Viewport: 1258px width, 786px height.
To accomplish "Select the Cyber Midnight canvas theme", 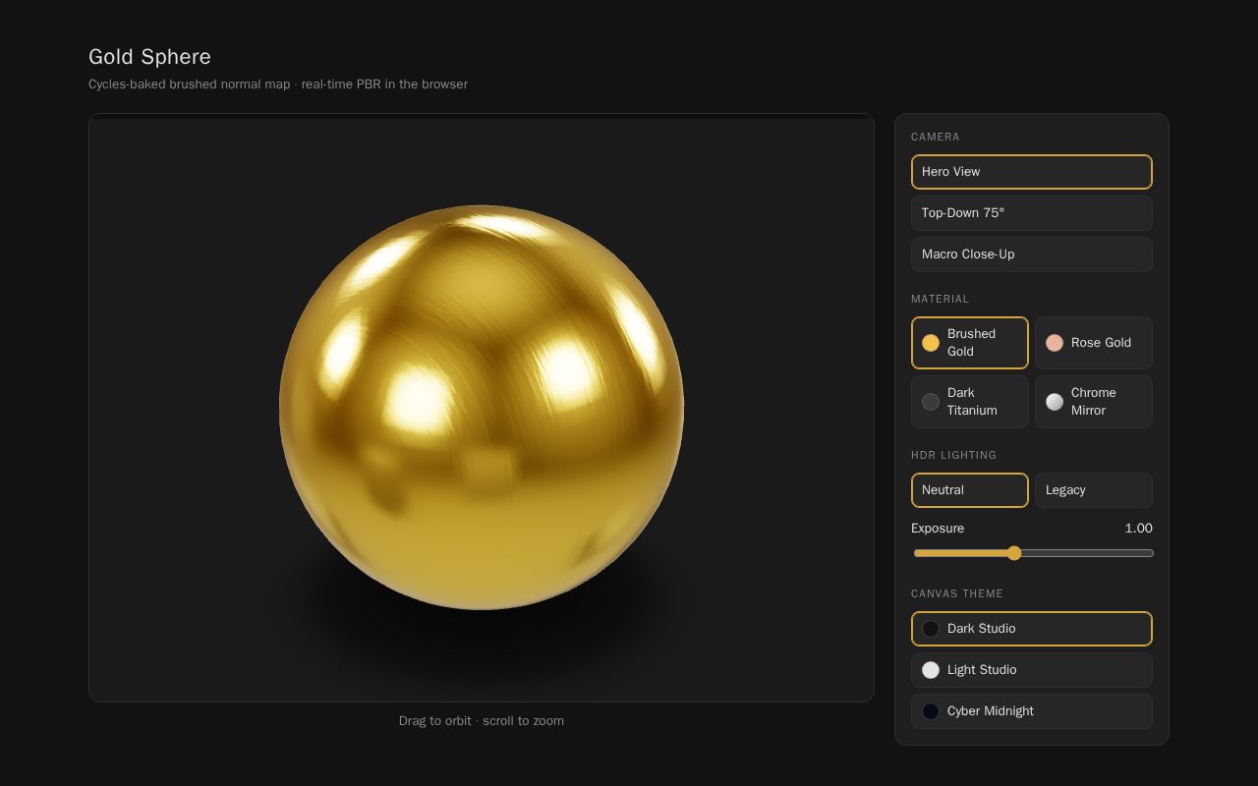I will click(1031, 711).
